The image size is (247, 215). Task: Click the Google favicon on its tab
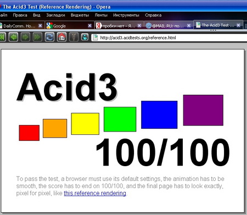[x=49, y=26]
